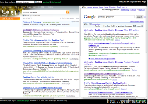
Task: Click the Bing pane horizontal scrollbar
Action: pyautogui.click(x=28, y=98)
